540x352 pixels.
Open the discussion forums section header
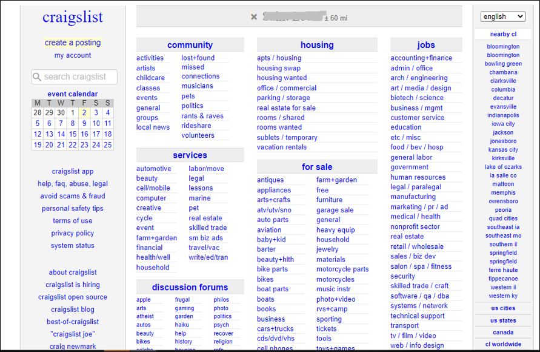[190, 287]
